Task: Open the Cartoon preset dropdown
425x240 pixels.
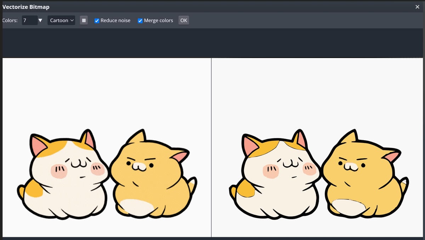Action: pyautogui.click(x=61, y=21)
